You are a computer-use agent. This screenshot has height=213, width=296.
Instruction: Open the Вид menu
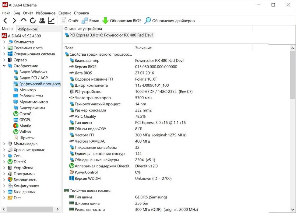[17, 13]
